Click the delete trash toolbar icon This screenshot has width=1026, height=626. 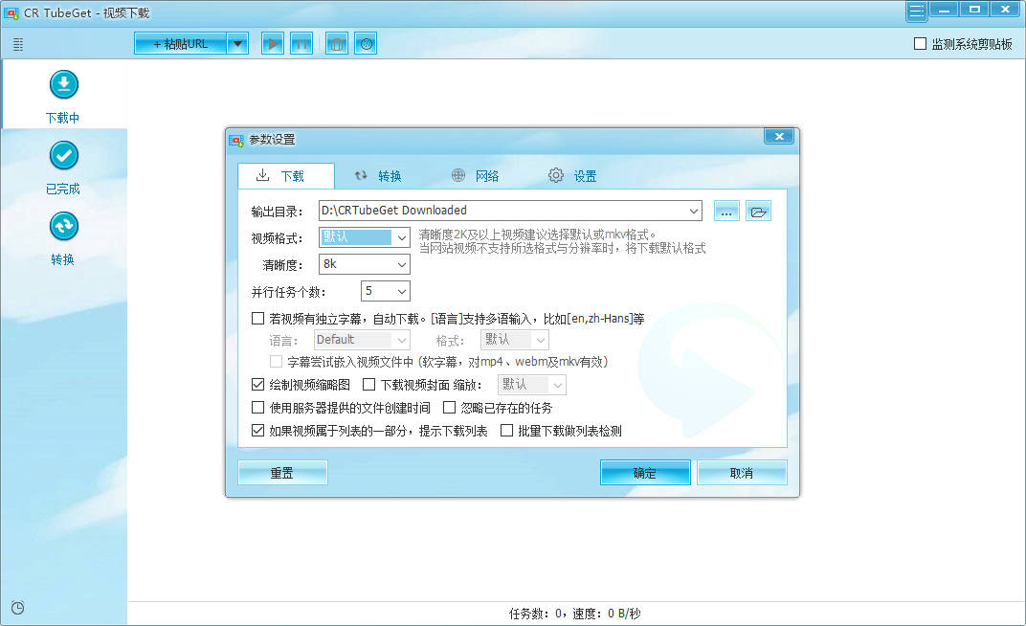(x=336, y=44)
